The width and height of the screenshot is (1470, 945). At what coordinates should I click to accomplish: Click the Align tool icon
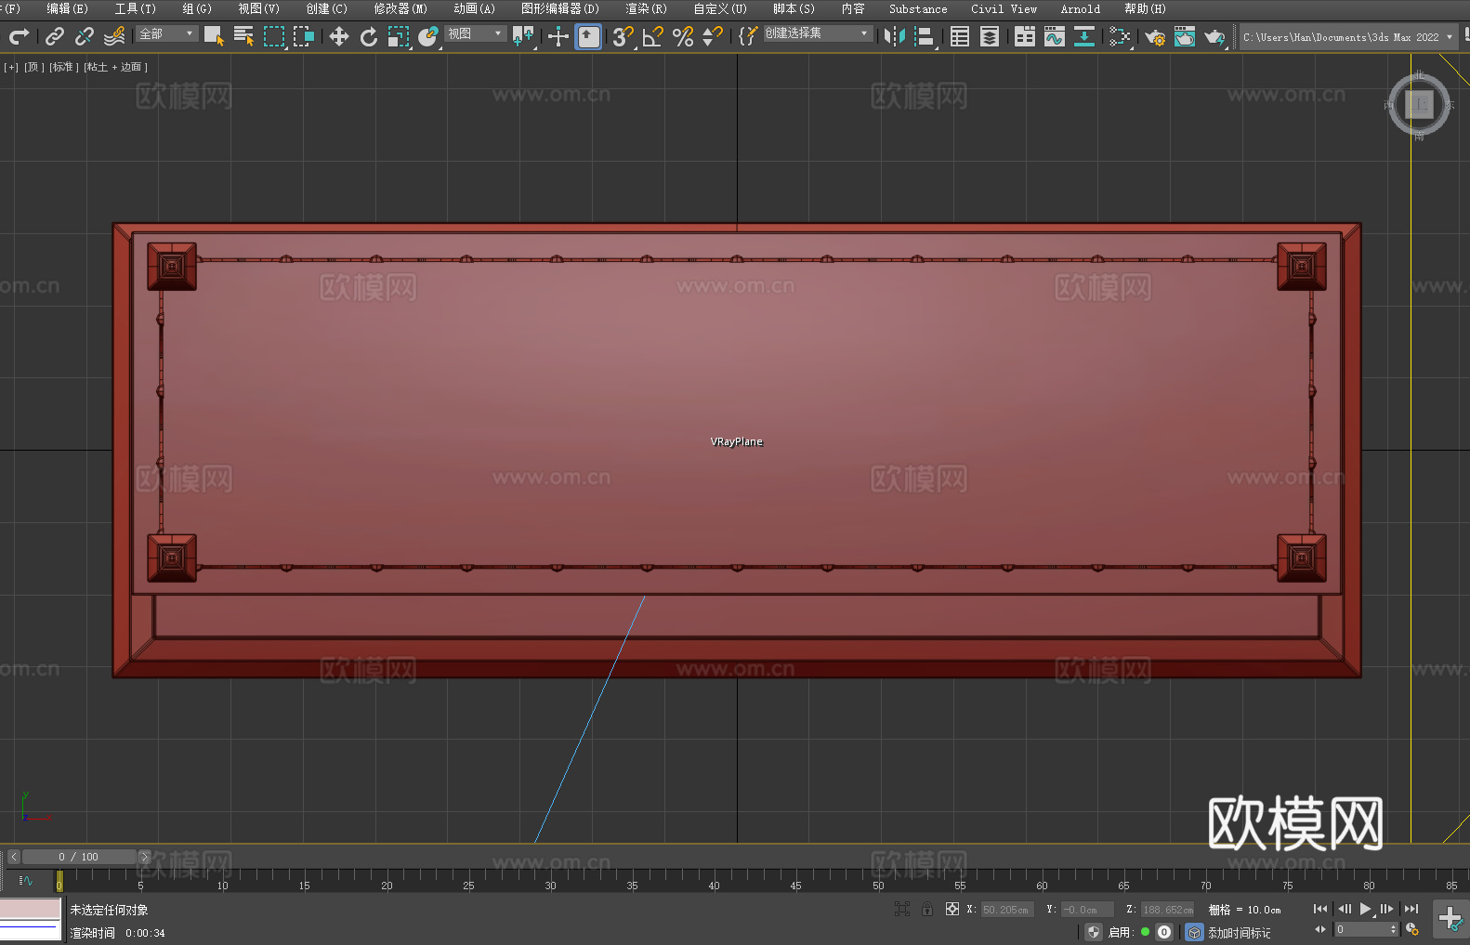click(x=925, y=36)
